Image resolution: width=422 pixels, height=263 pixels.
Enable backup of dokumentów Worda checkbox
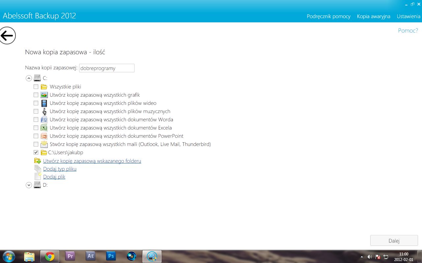click(36, 120)
